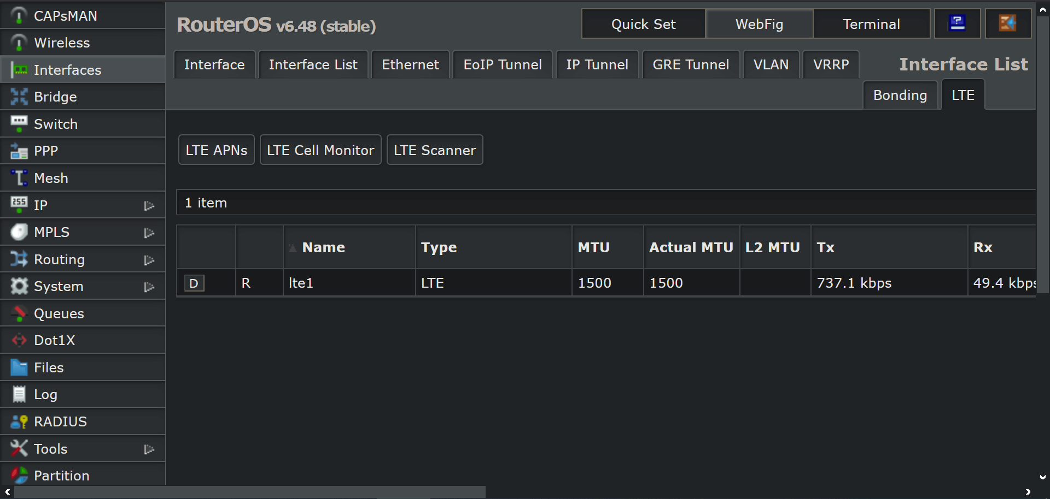Open Quick Set

(x=643, y=24)
